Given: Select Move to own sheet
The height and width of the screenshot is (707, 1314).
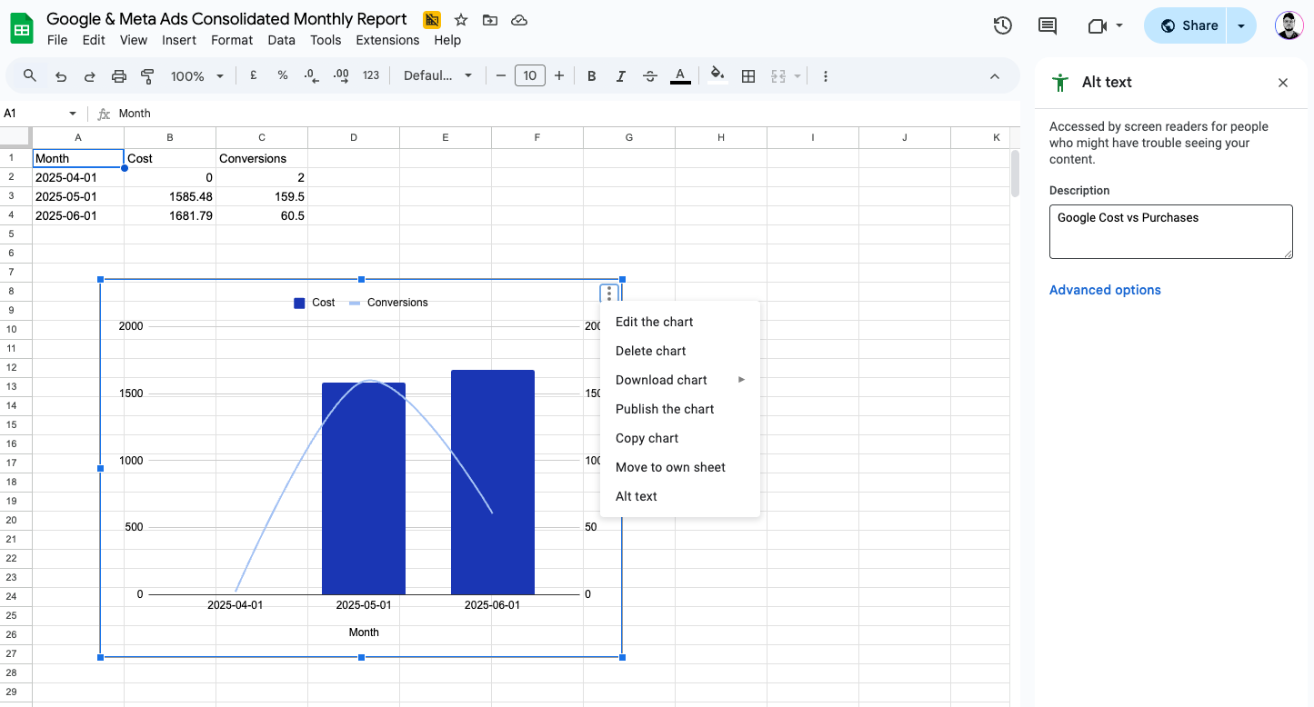Looking at the screenshot, I should click(680, 467).
